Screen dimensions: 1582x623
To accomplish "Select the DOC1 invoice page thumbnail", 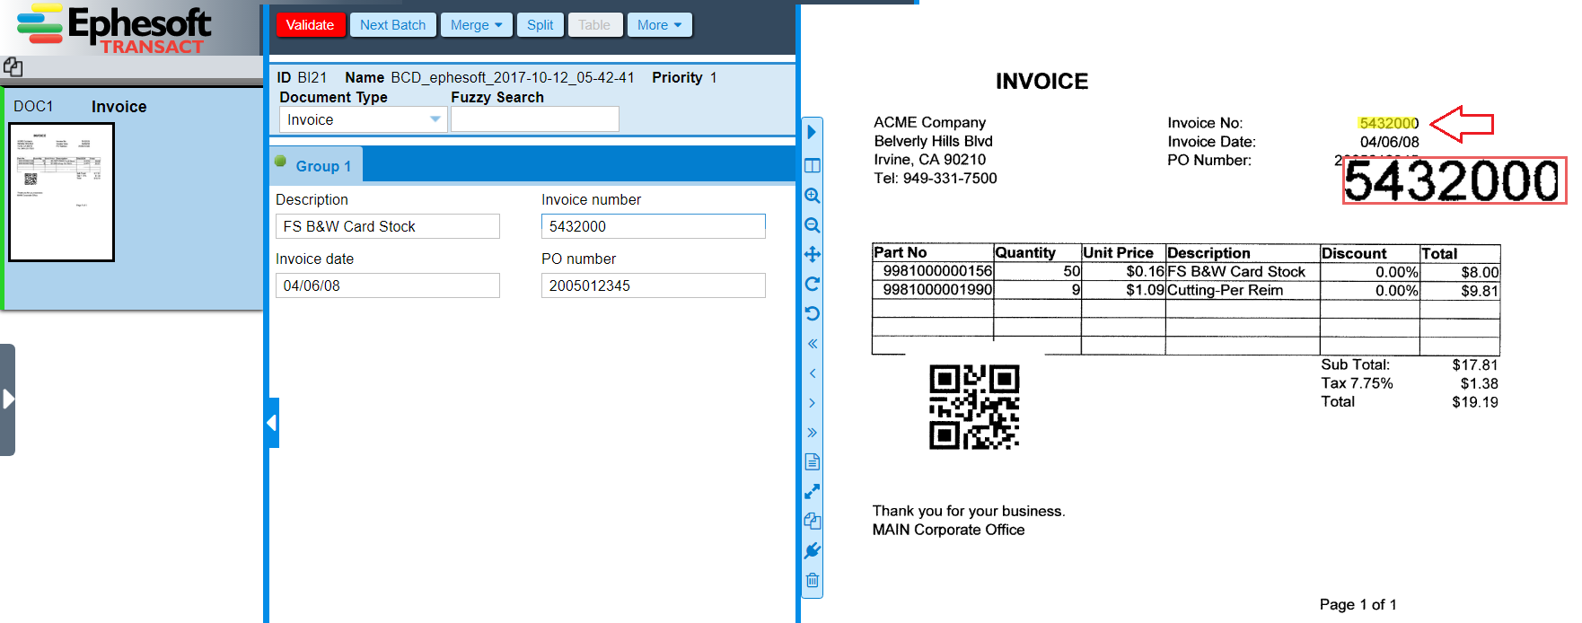I will coord(61,192).
